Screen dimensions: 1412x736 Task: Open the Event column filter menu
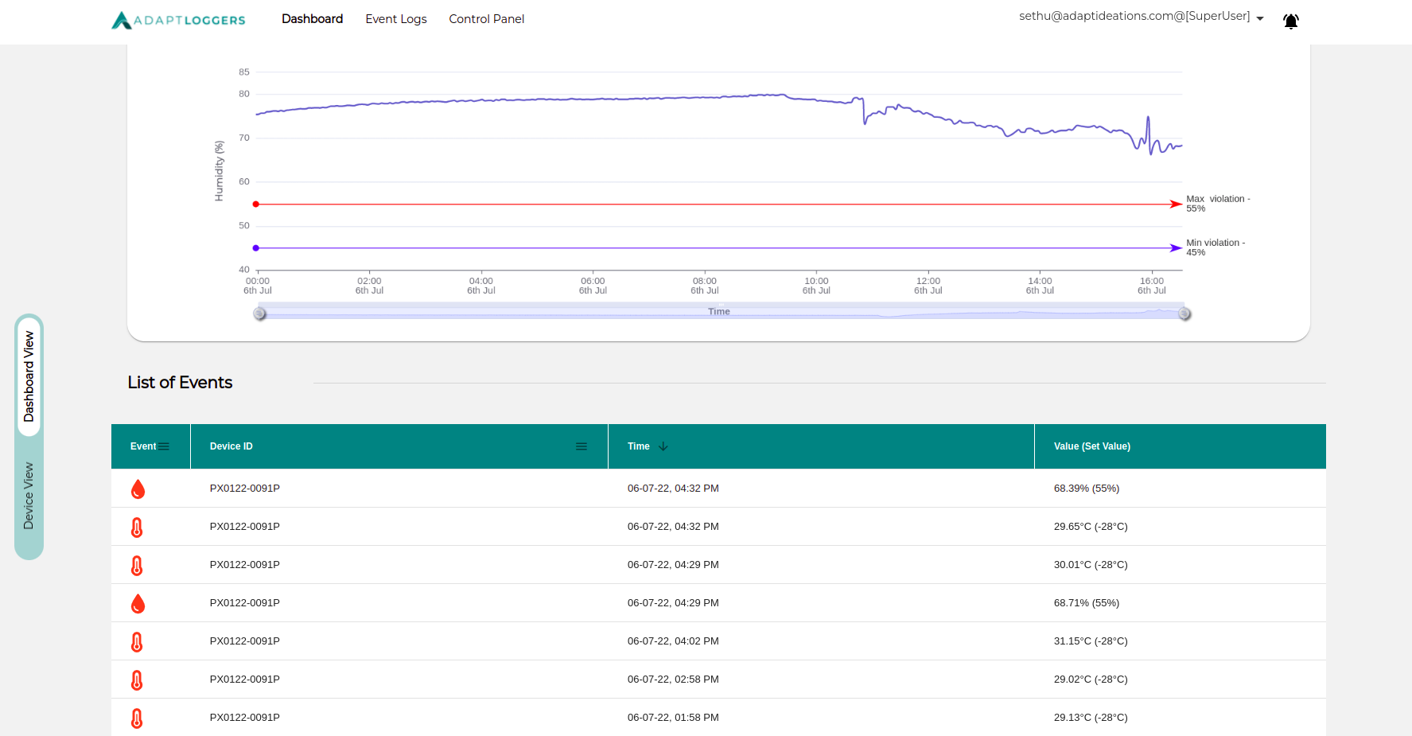[x=164, y=447]
